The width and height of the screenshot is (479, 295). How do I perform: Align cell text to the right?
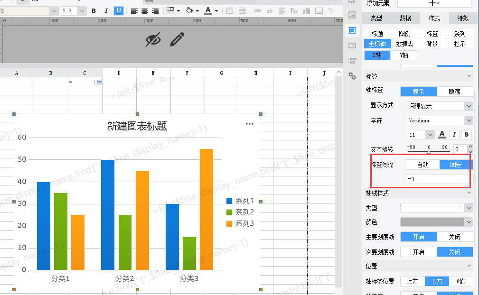coord(155,11)
